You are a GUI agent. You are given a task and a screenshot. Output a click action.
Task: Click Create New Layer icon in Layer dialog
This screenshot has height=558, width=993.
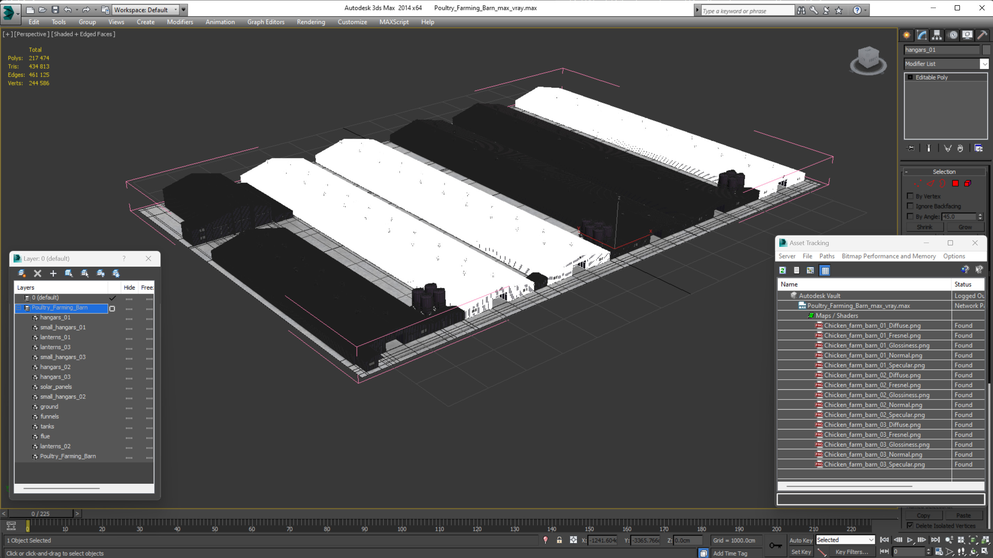[x=22, y=273]
